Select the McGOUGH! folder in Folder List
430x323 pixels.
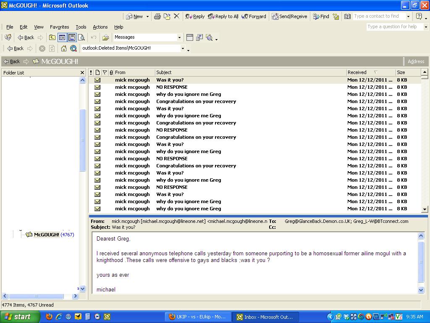[46, 235]
